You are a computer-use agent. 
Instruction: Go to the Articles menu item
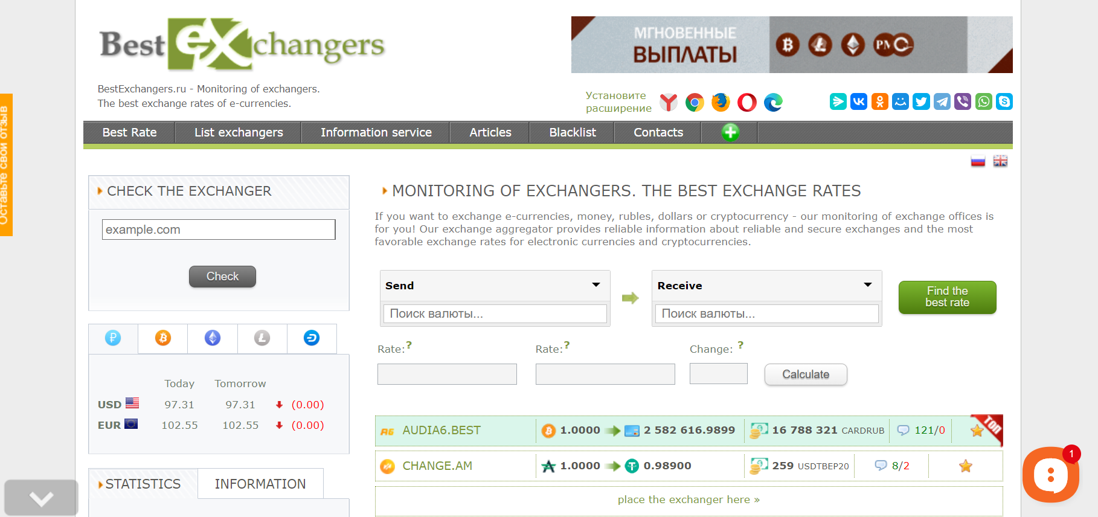490,132
